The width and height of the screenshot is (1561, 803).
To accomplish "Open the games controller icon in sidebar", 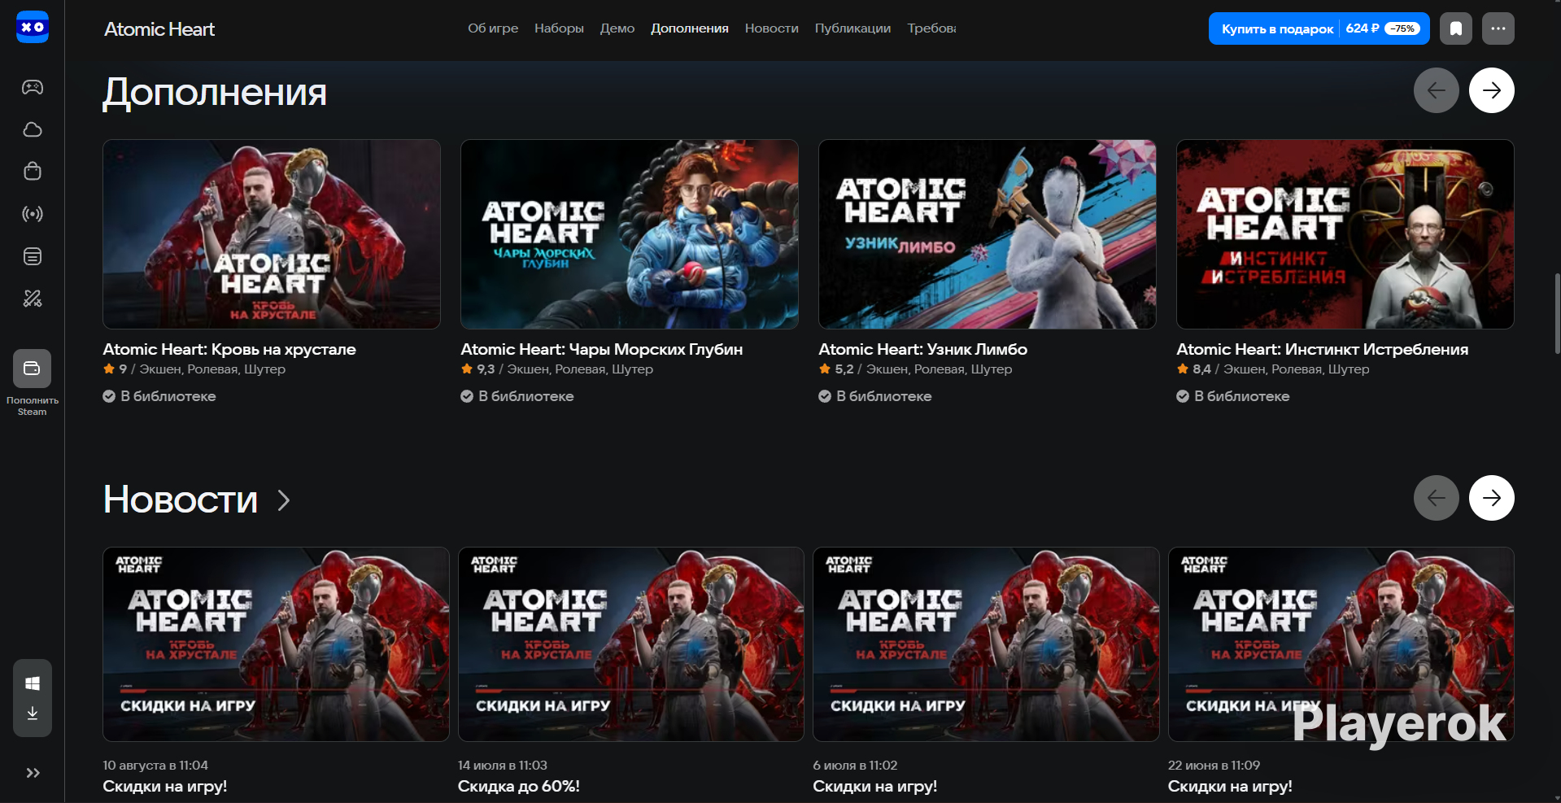I will click(33, 87).
